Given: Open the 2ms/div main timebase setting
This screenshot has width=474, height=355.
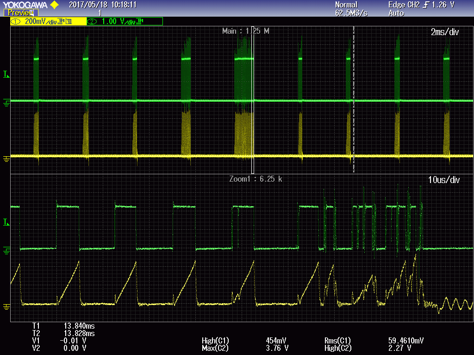Looking at the screenshot, I should point(444,31).
